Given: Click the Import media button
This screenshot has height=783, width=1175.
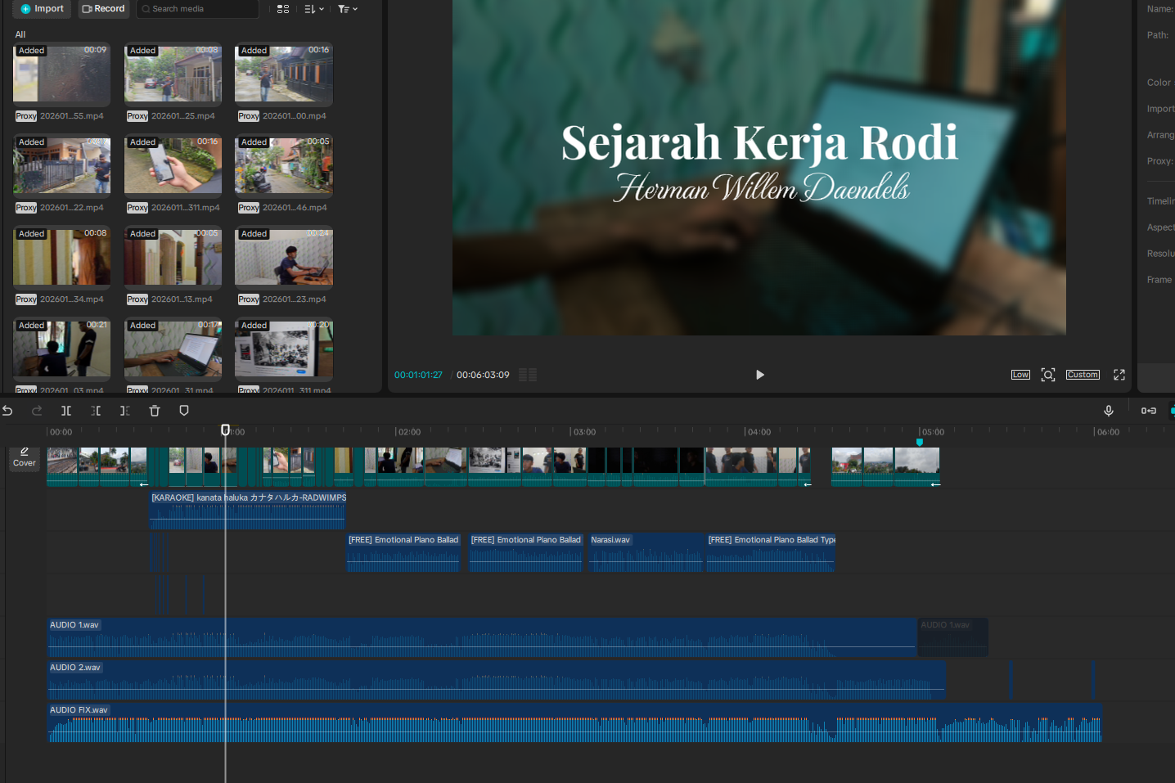Looking at the screenshot, I should tap(43, 9).
